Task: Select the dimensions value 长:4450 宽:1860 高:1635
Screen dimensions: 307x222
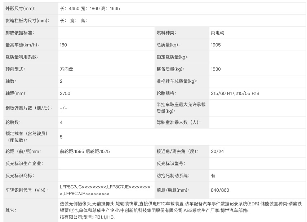Action: click(90, 9)
